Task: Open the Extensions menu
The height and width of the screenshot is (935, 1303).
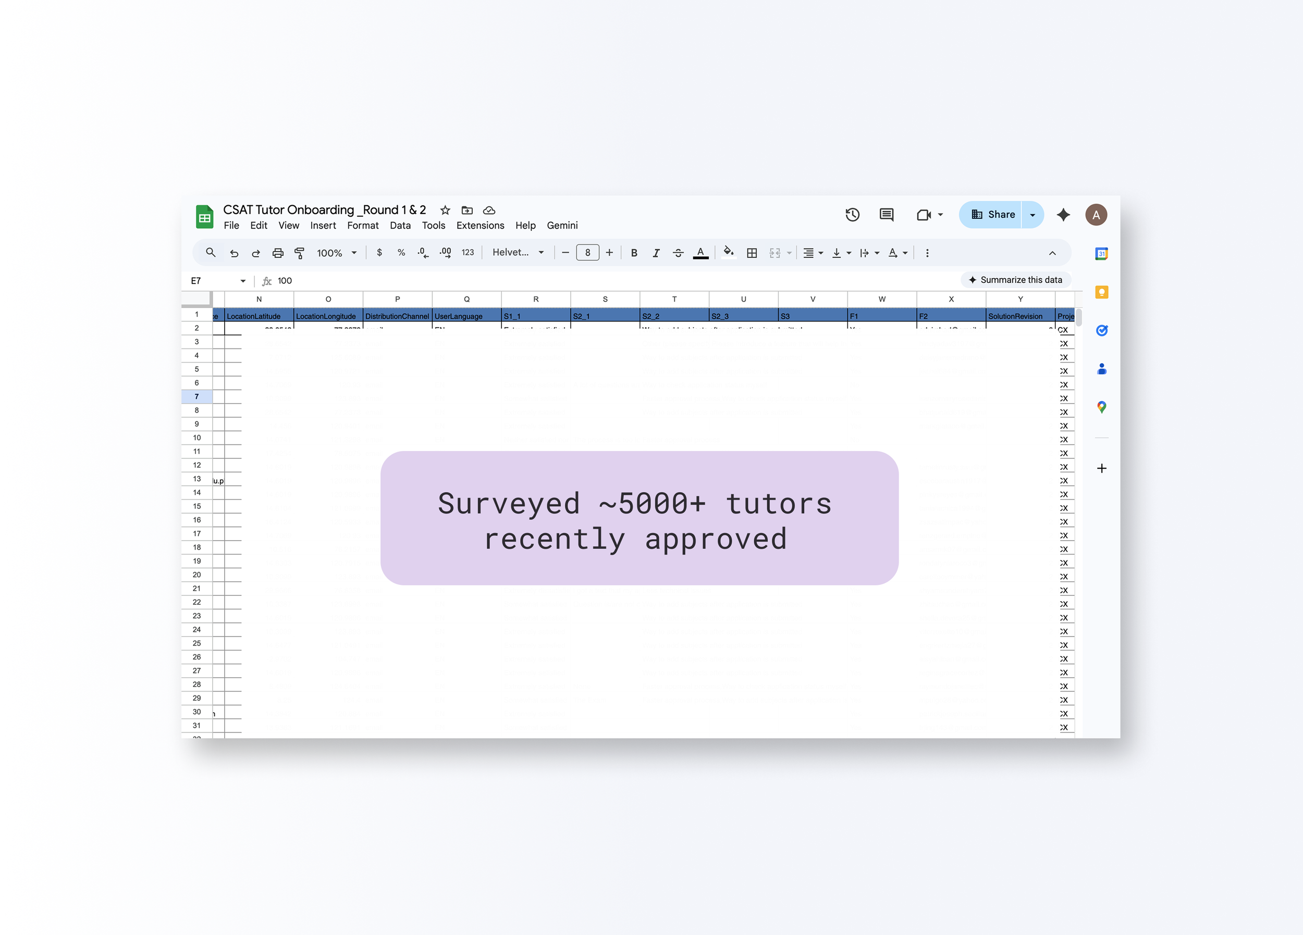Action: click(480, 225)
